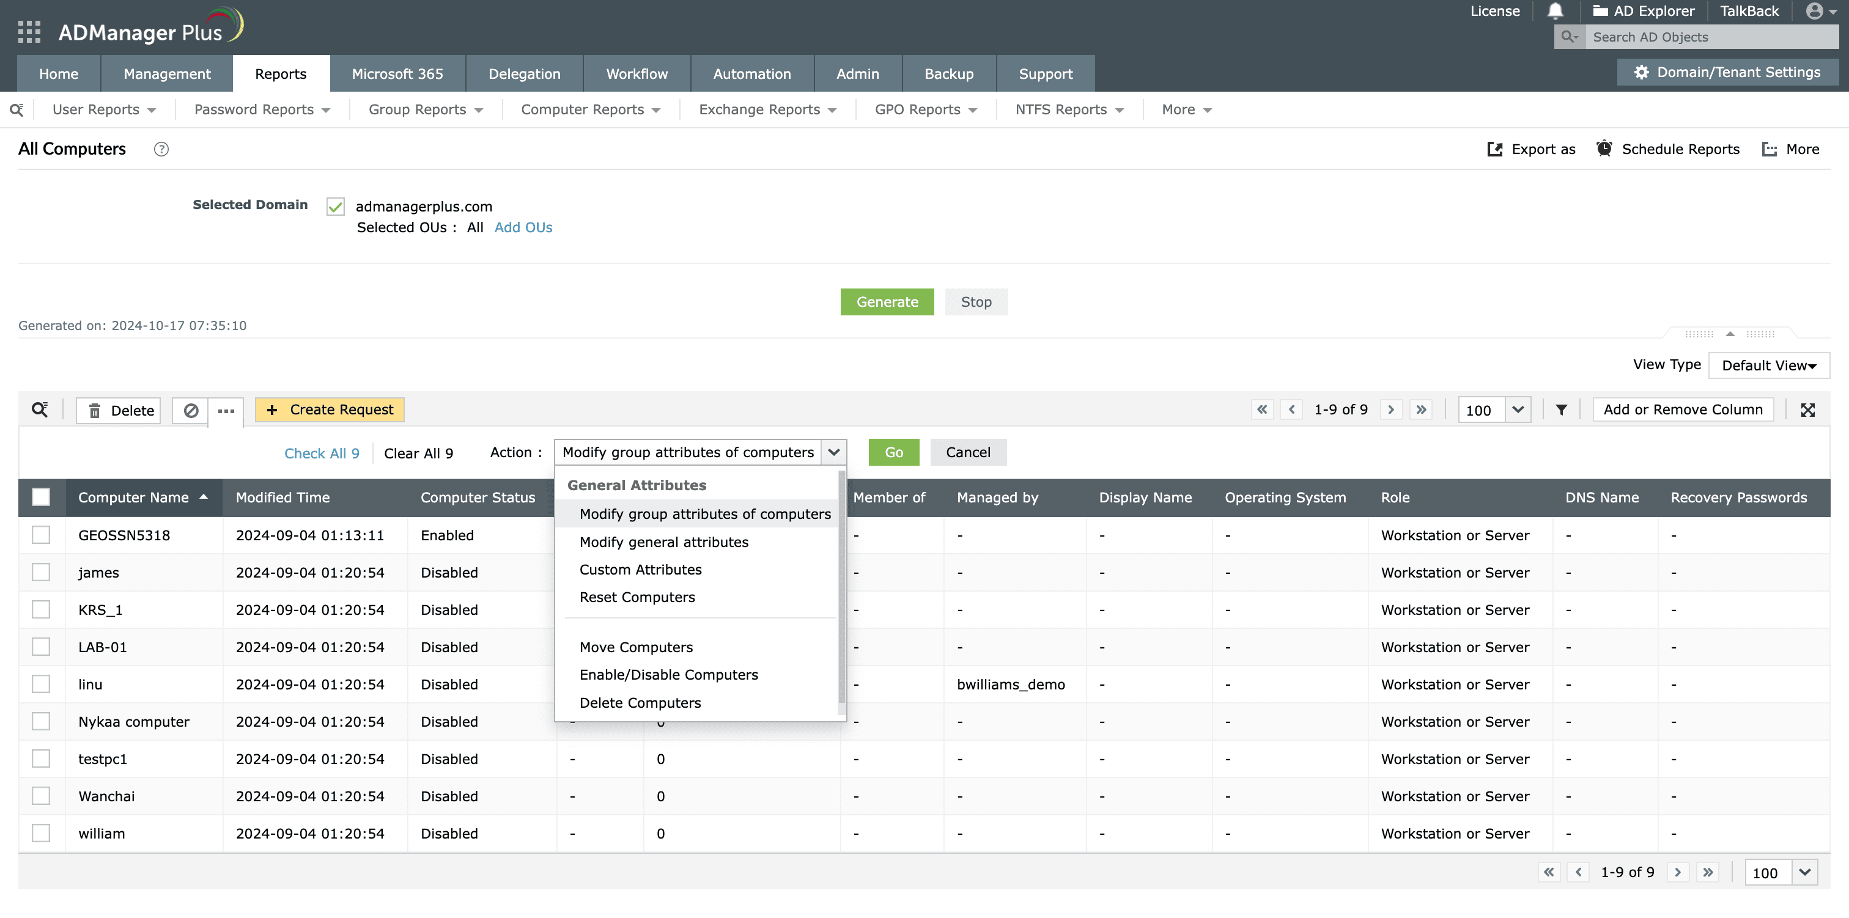This screenshot has width=1849, height=918.
Task: Choose Delete Computers from the action list
Action: 640,702
